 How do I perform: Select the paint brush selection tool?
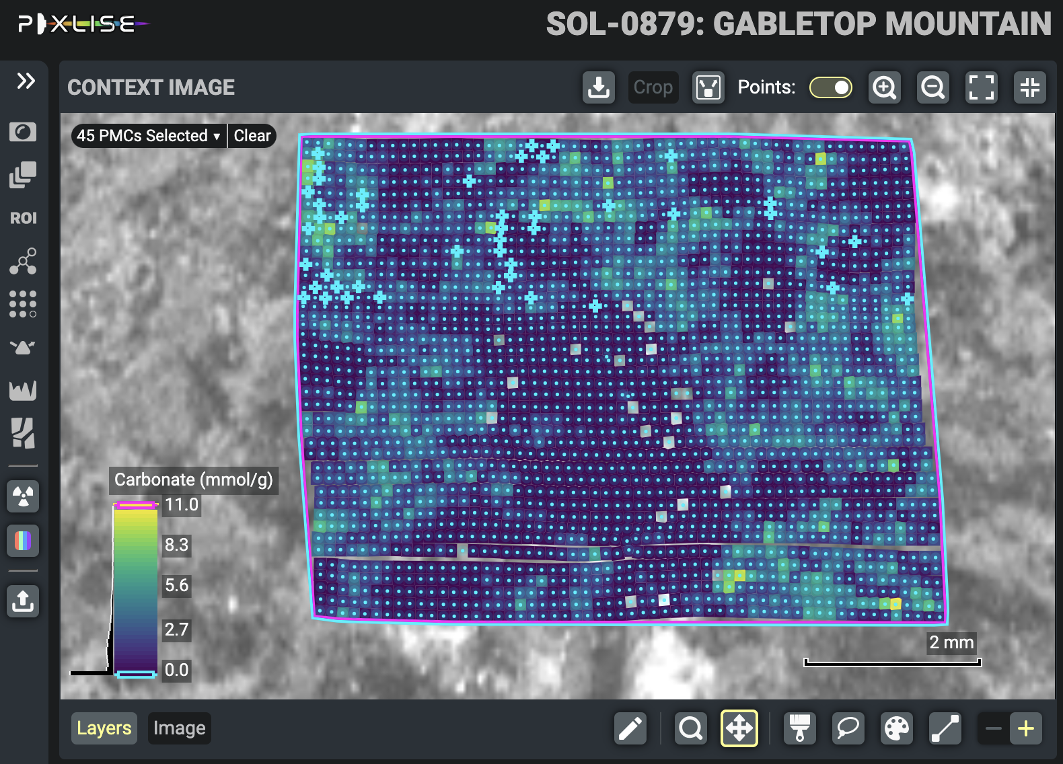point(800,728)
